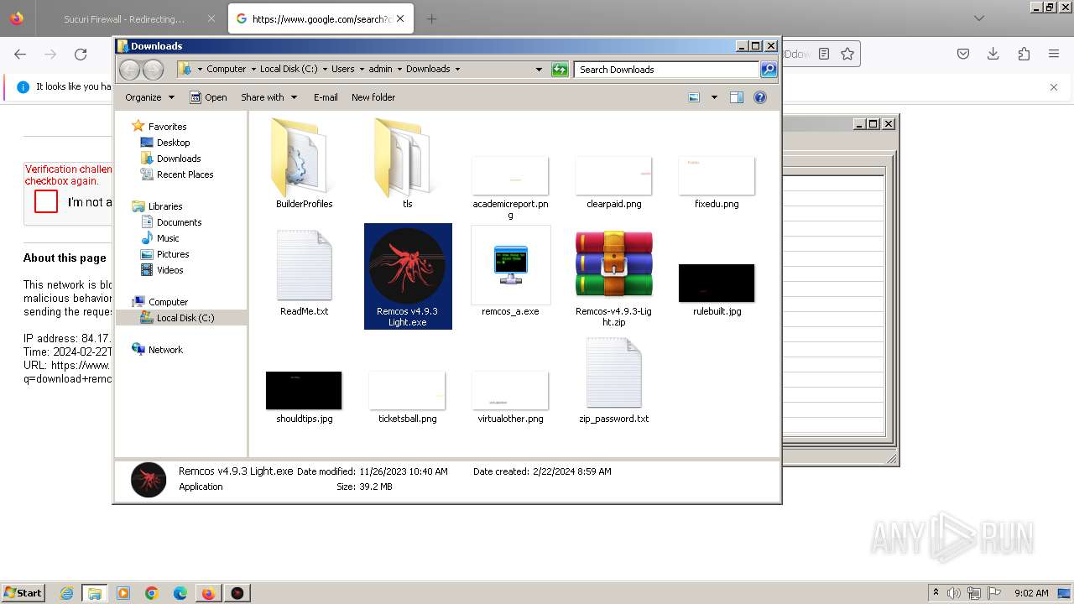Select Recent Places in navigation pane
The width and height of the screenshot is (1074, 604).
[x=185, y=174]
